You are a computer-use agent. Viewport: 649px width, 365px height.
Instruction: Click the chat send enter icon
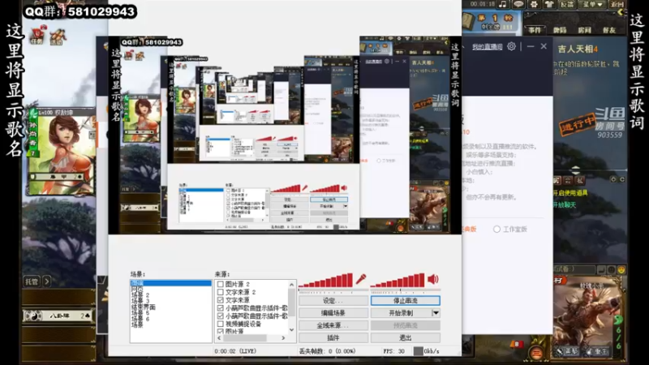pyautogui.click(x=602, y=270)
